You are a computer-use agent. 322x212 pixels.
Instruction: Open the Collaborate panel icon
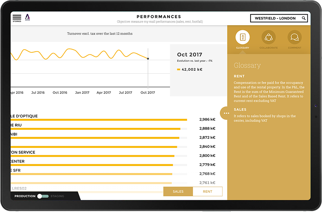click(x=269, y=37)
